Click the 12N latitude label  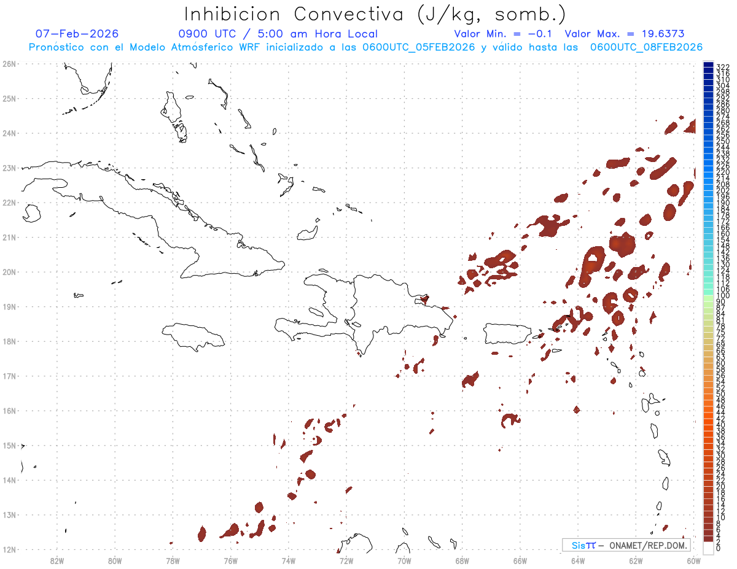(9, 549)
